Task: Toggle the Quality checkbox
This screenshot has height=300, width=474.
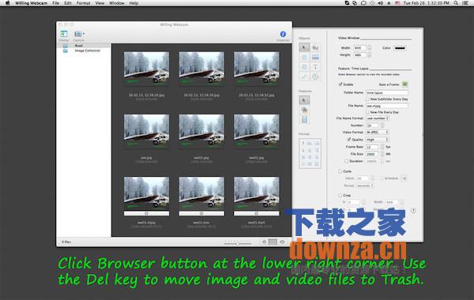Action: (349, 140)
